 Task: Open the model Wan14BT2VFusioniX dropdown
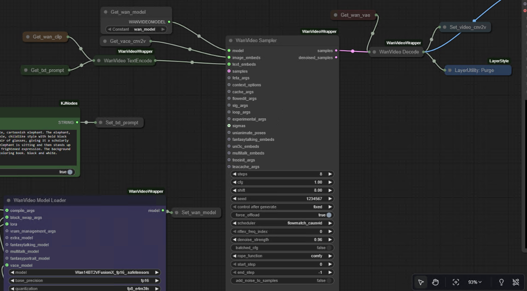84,272
